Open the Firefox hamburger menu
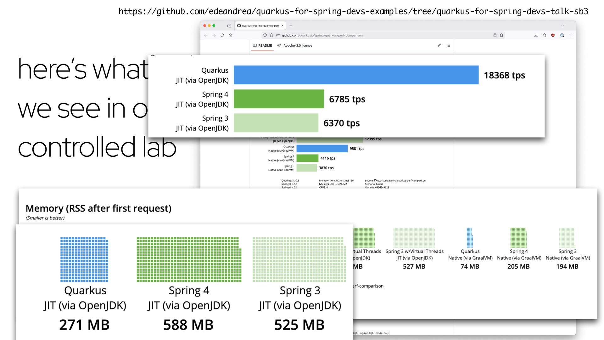604x340 pixels. click(571, 35)
